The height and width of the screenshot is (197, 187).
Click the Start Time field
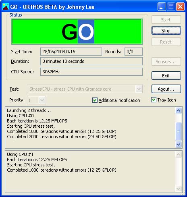point(71,52)
